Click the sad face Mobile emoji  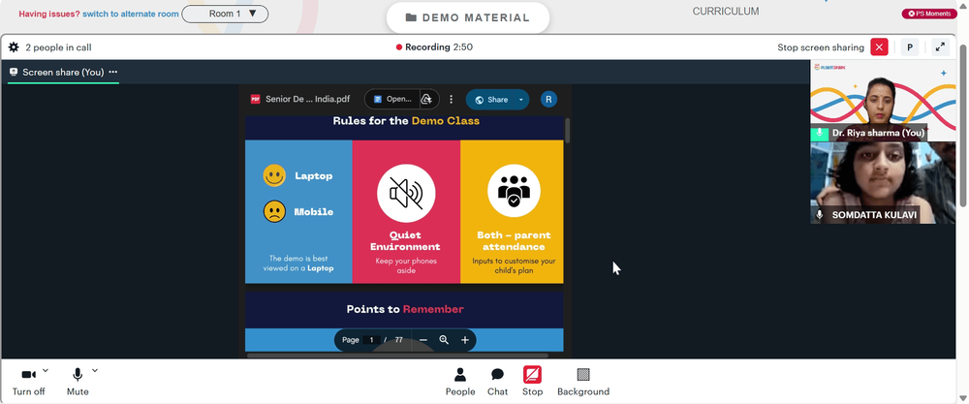point(274,212)
